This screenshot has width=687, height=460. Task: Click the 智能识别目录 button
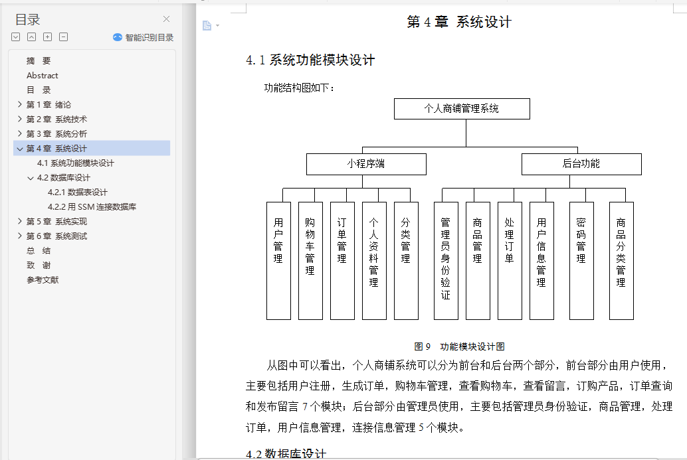point(144,38)
